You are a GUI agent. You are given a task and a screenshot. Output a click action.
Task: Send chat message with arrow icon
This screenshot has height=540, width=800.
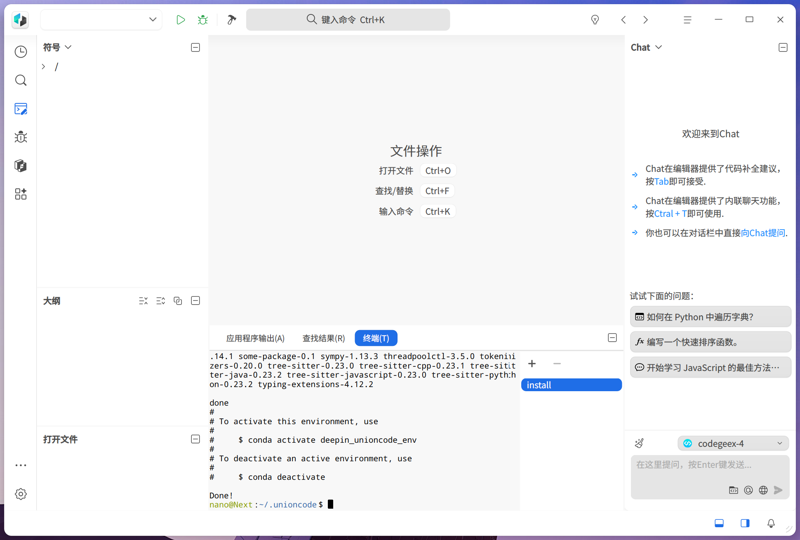[778, 490]
